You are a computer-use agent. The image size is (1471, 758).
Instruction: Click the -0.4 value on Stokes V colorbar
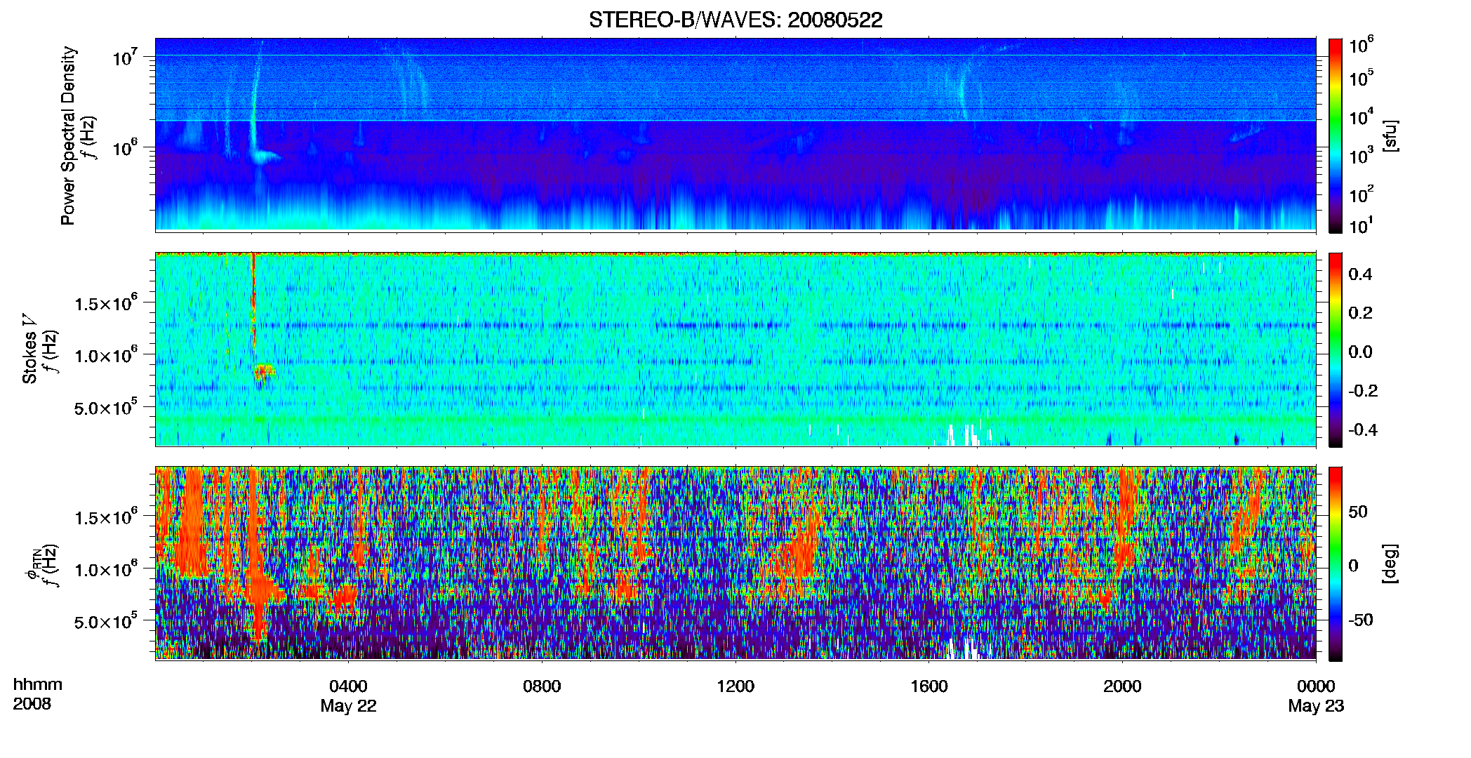1363,430
